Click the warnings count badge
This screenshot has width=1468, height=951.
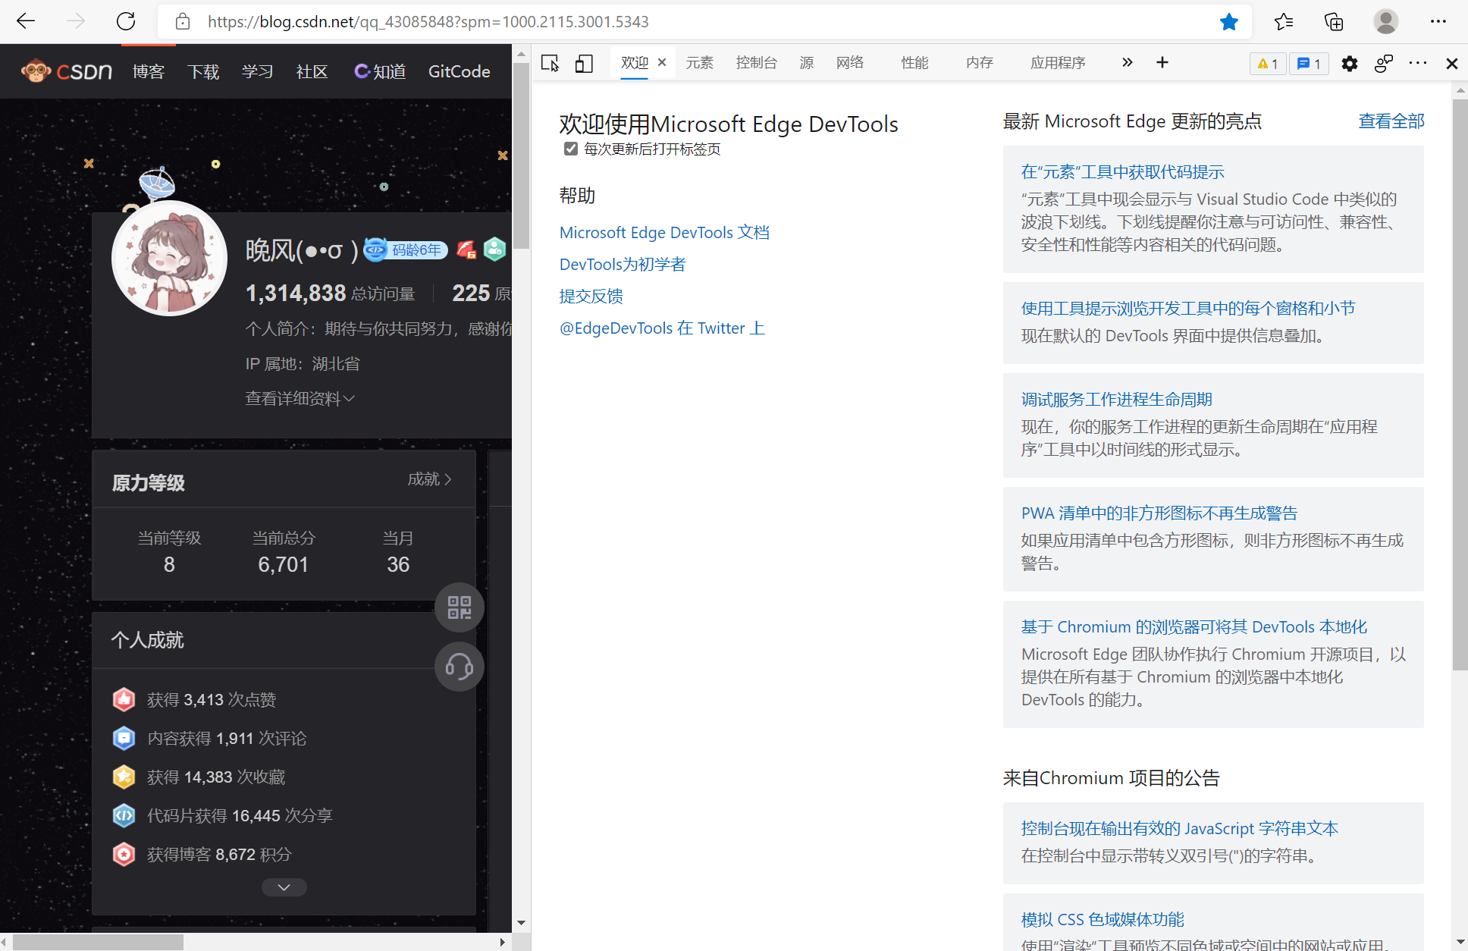click(1267, 64)
